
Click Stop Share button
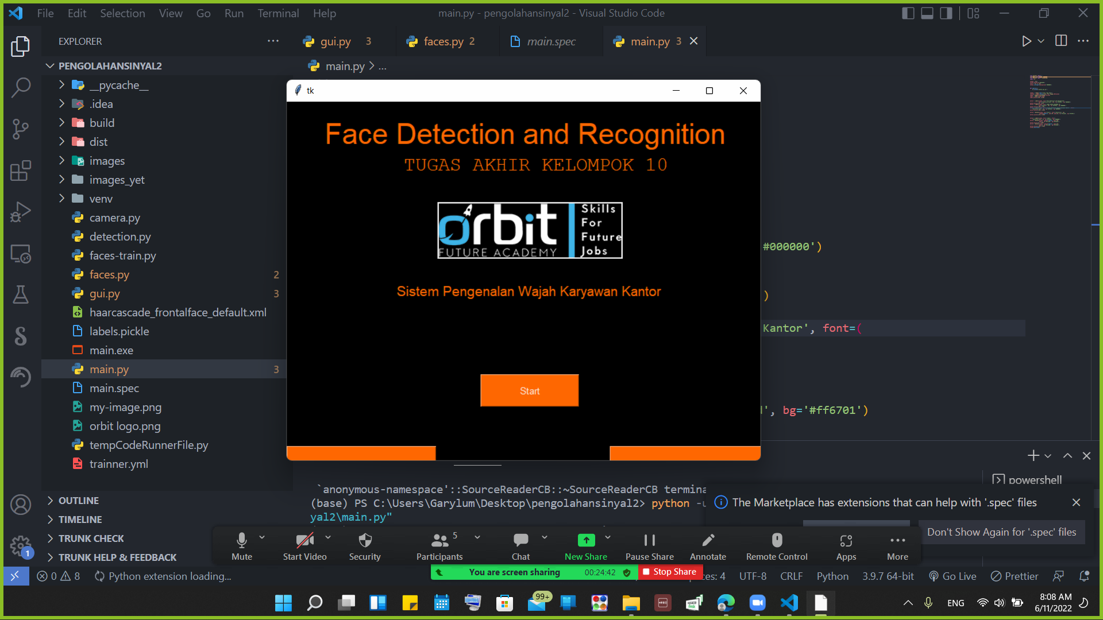click(670, 572)
